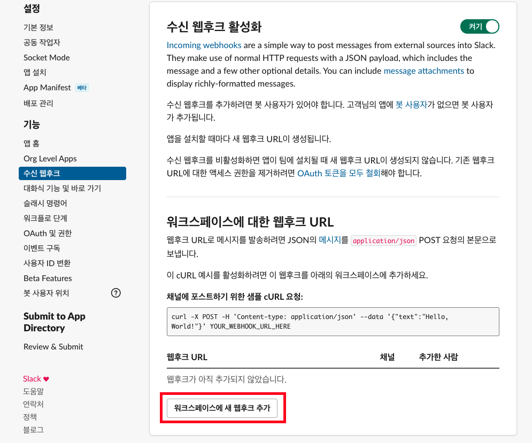Click the 수신 웹후크 활성화 heading

click(x=214, y=27)
